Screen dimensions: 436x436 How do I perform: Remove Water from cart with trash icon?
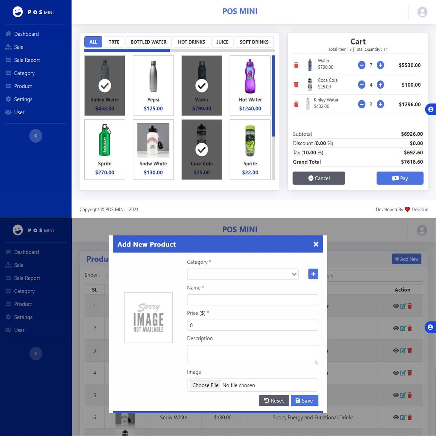tap(296, 65)
